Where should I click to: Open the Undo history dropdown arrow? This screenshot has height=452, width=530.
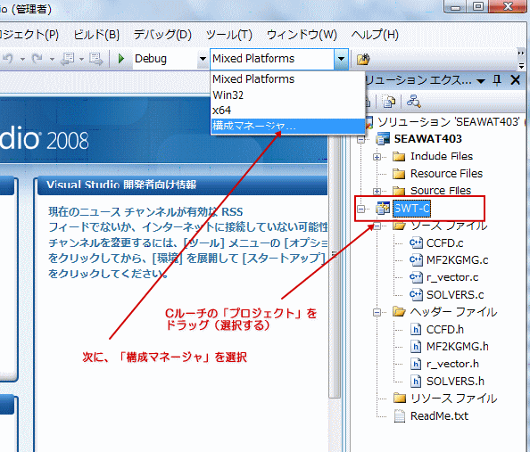(x=22, y=59)
